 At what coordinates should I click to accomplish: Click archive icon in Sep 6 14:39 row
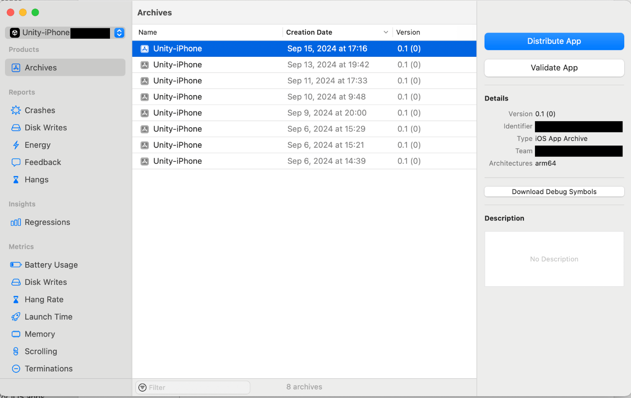tap(145, 161)
